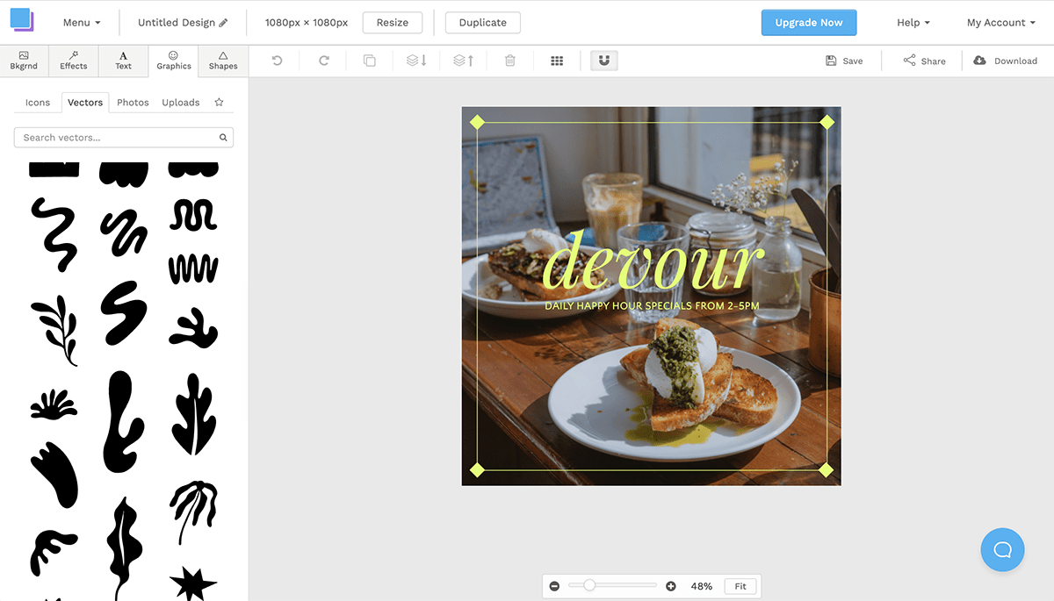Add the spiky star vector graphic
Screen dimensions: 1054x601
(x=192, y=583)
